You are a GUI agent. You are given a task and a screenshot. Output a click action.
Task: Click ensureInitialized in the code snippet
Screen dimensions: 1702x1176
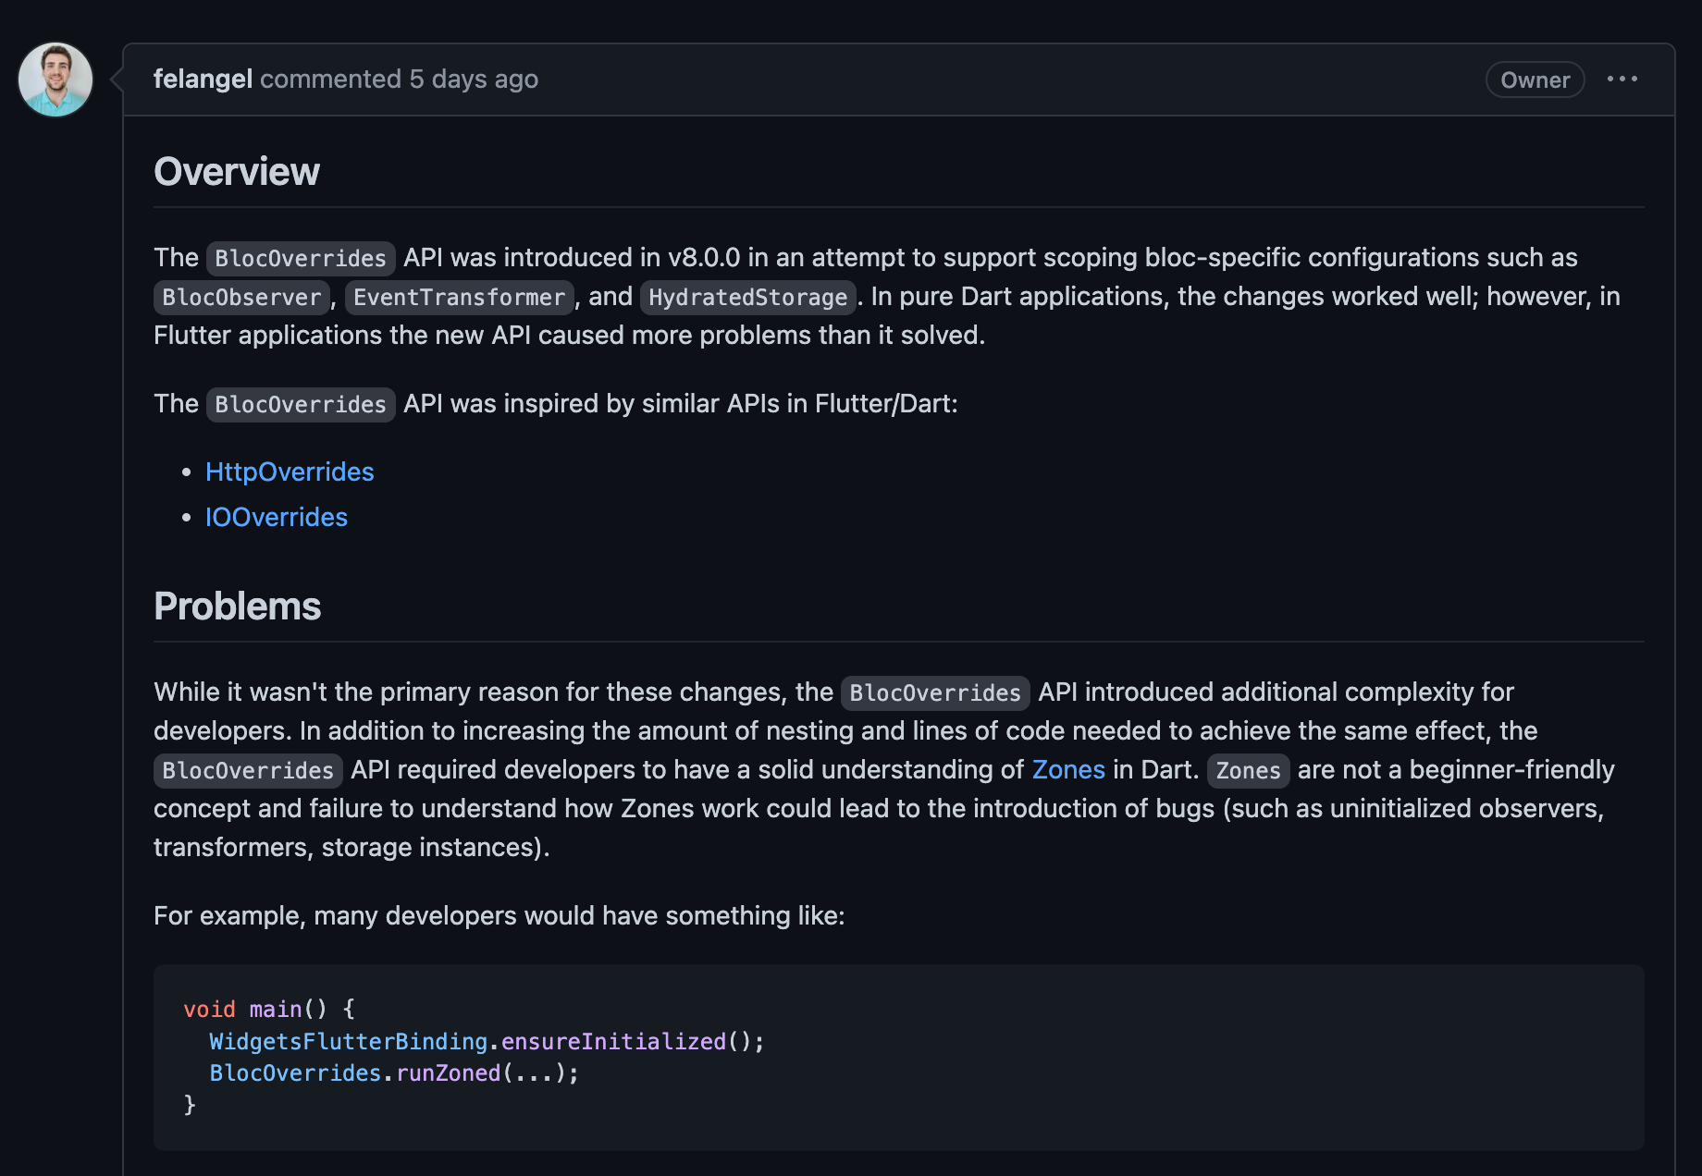click(613, 1042)
